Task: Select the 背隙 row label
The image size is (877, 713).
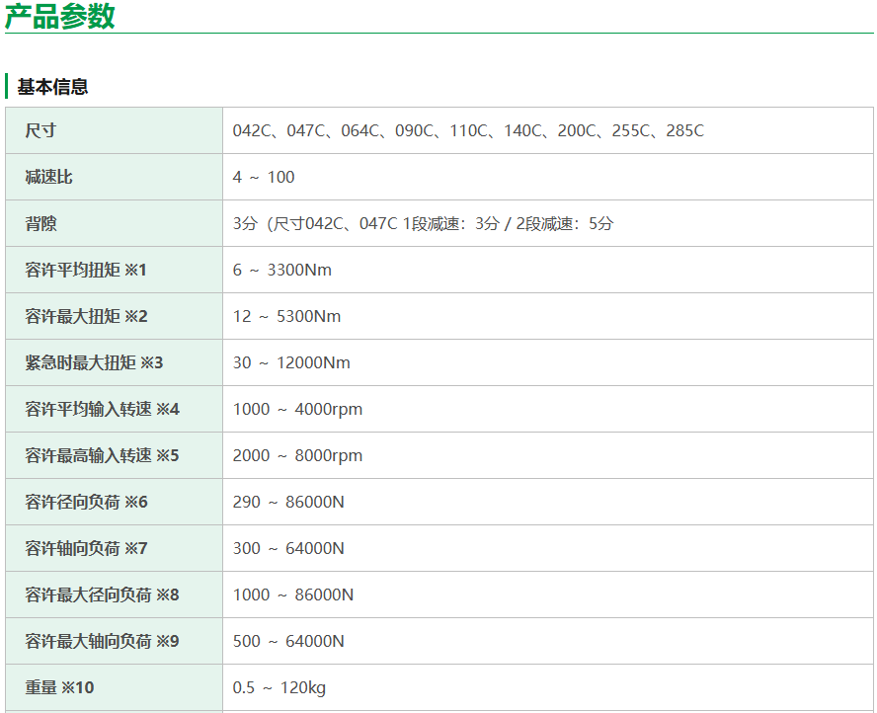Action: (40, 223)
